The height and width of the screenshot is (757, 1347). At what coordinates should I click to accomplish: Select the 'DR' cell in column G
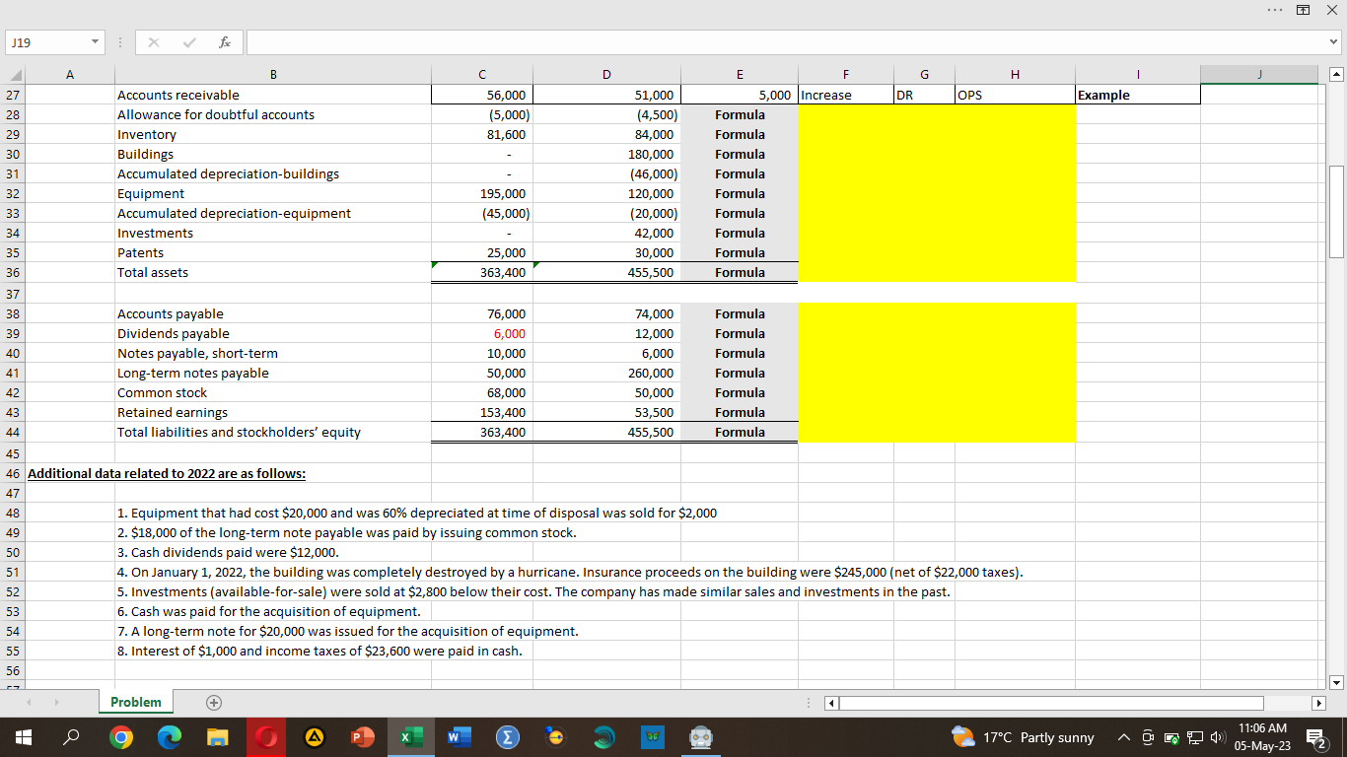[x=924, y=95]
